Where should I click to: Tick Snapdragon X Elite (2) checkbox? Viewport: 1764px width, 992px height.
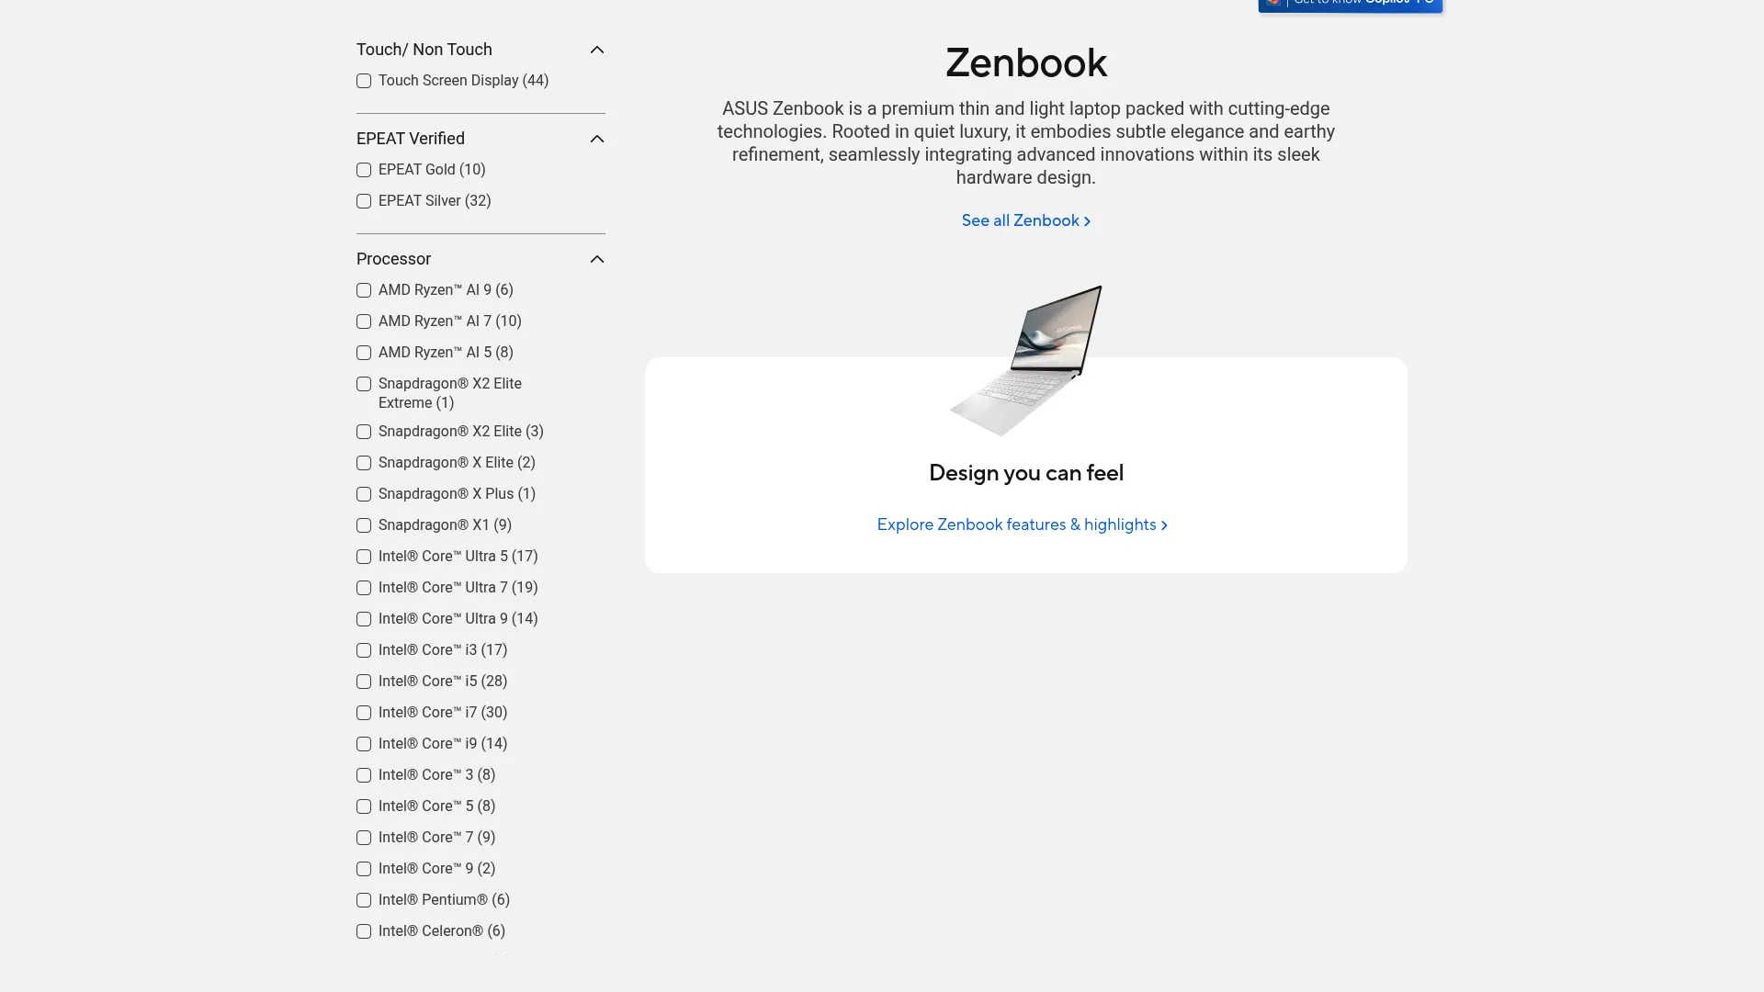364,463
